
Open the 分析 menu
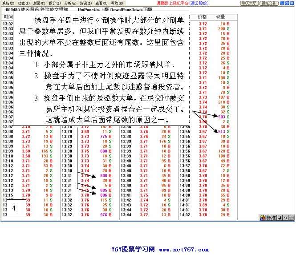pos(70,3)
